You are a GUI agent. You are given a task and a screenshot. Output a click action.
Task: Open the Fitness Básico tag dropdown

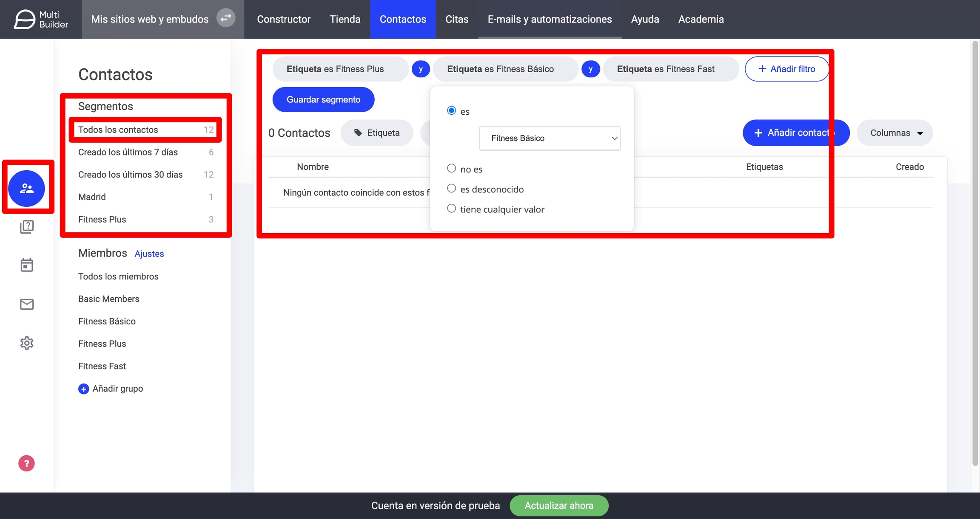coord(549,138)
